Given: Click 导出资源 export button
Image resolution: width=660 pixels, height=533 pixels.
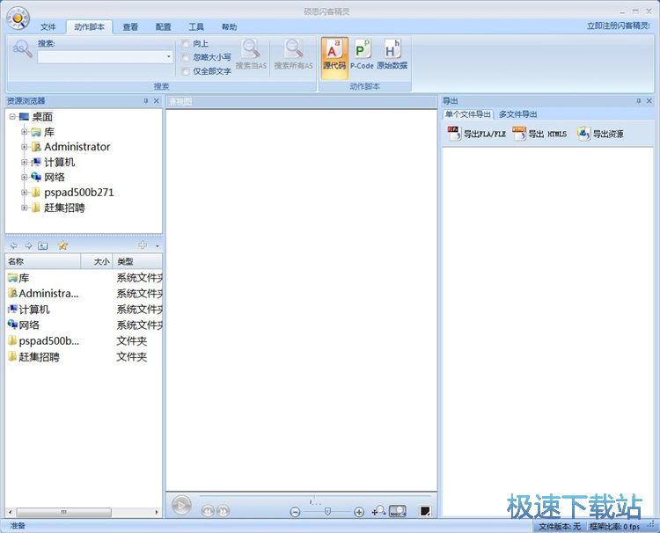Looking at the screenshot, I should (x=600, y=134).
